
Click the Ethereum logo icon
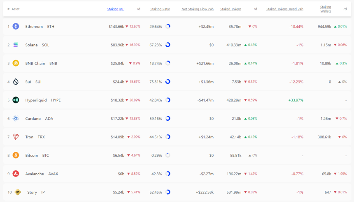coord(16,26)
